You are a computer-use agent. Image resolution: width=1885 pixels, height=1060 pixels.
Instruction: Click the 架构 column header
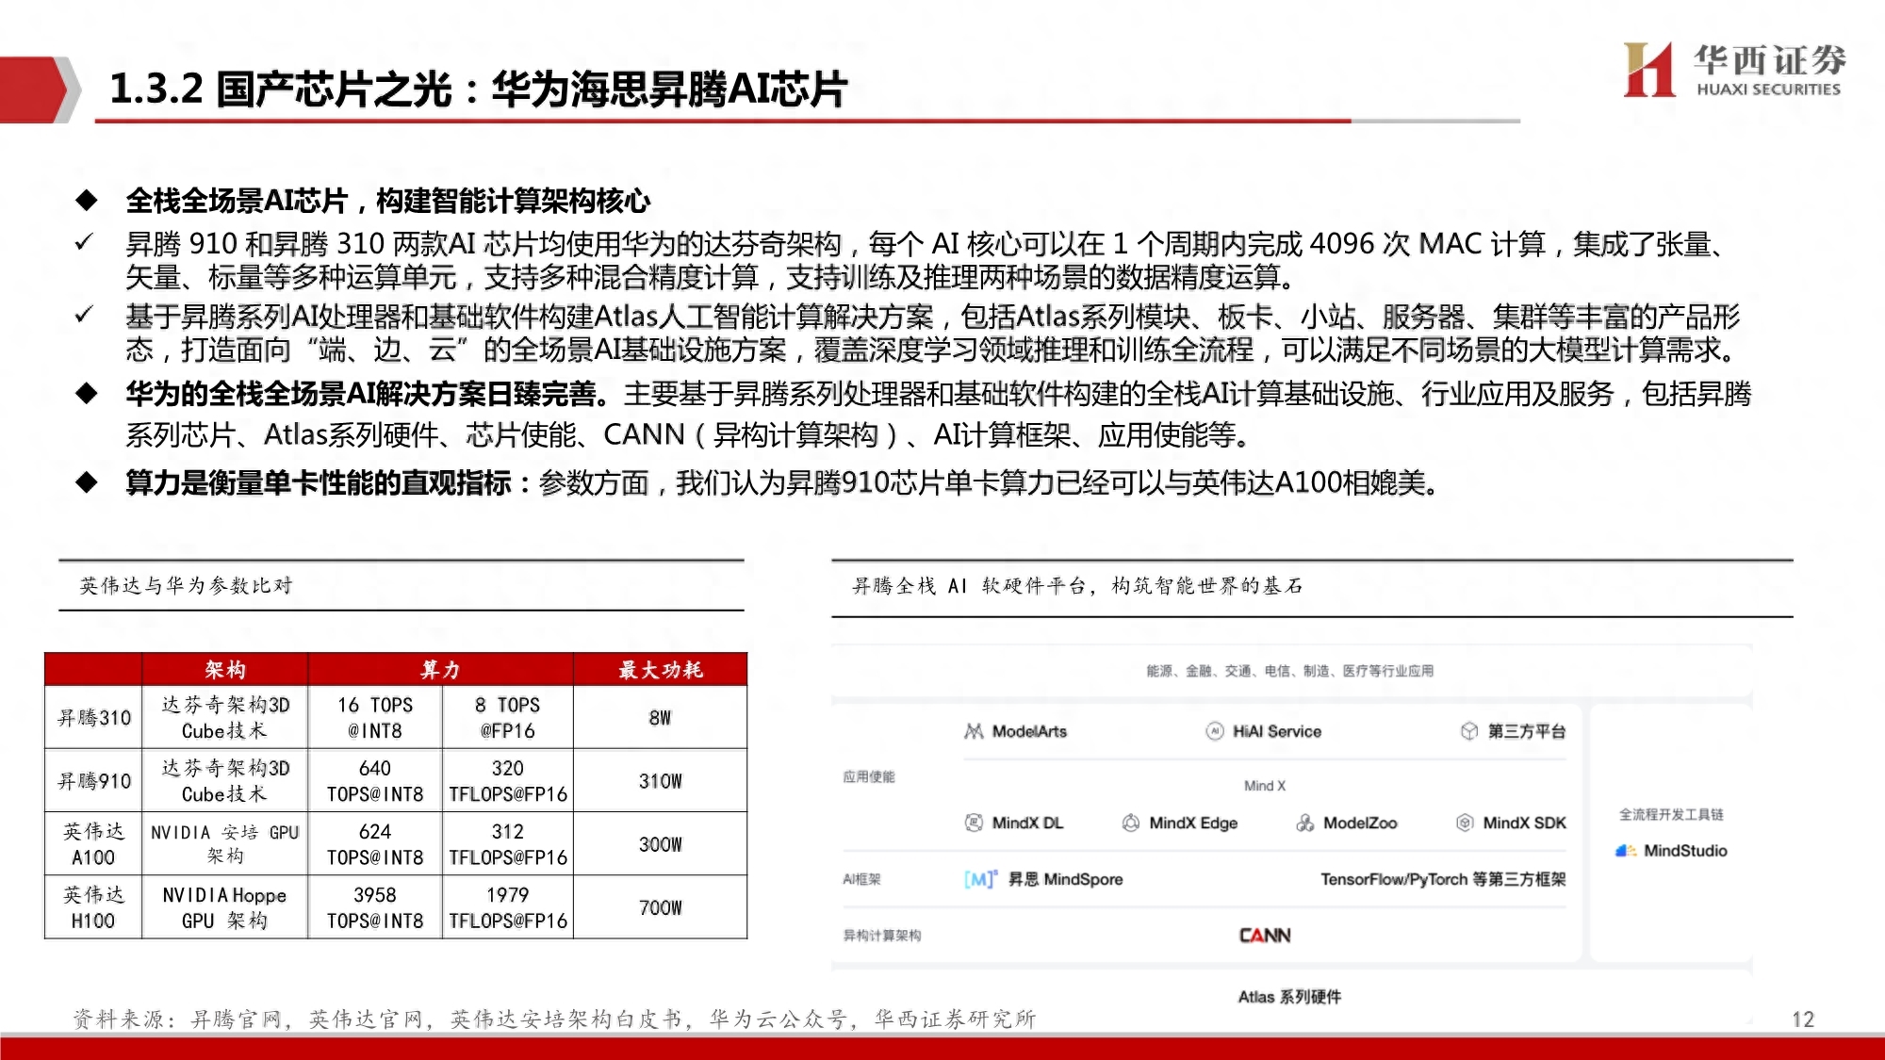(x=225, y=669)
